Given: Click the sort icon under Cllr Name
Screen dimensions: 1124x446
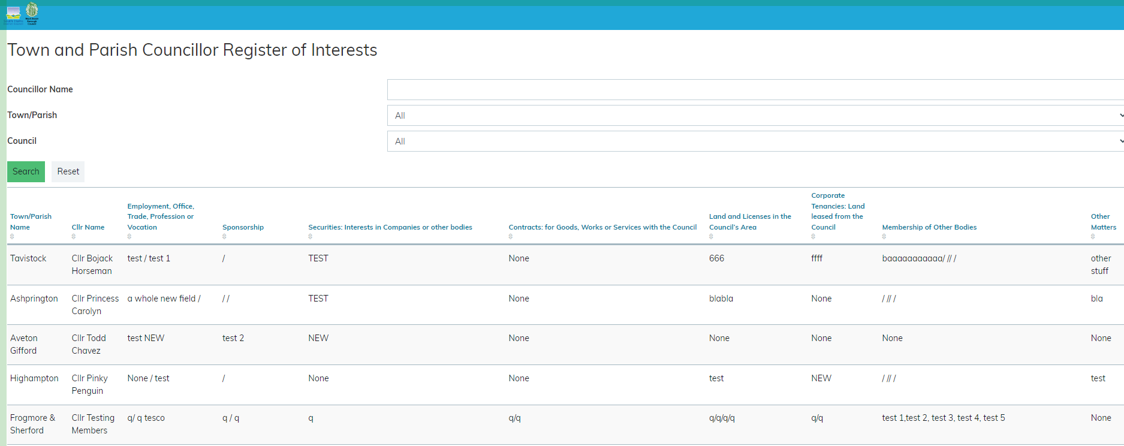Looking at the screenshot, I should (74, 237).
